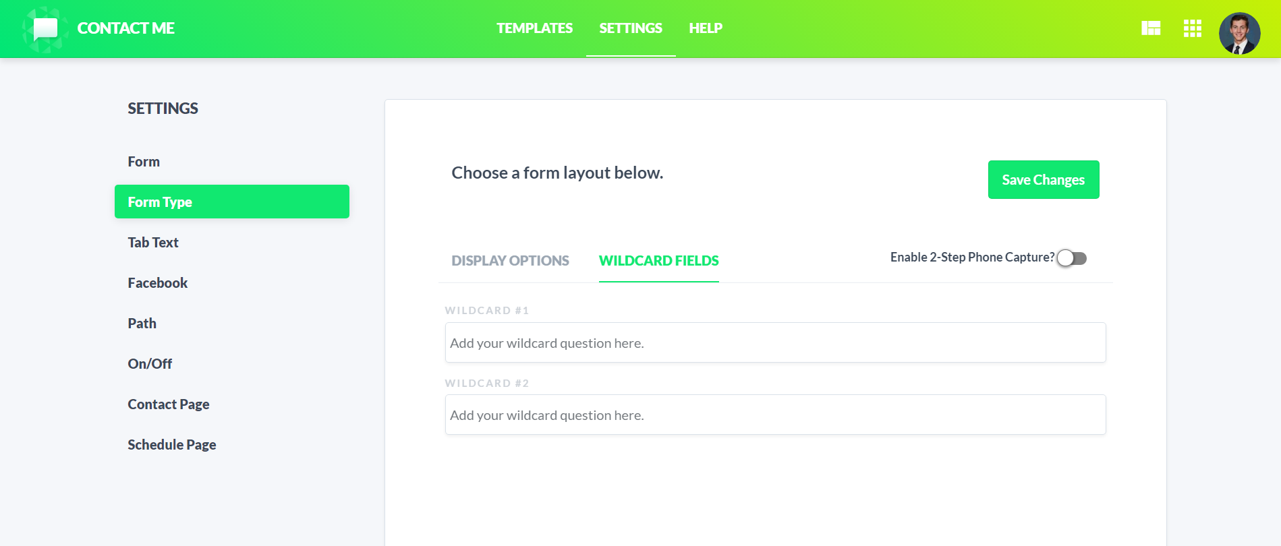The width and height of the screenshot is (1281, 546).
Task: Click the Wildcard #2 question input
Action: click(776, 415)
